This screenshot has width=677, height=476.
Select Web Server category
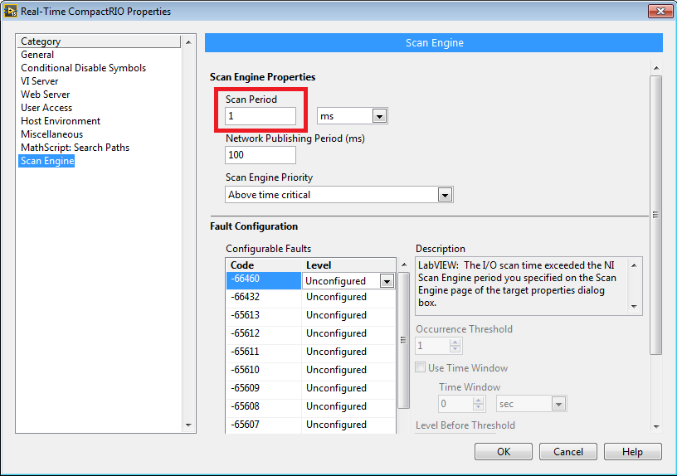(45, 95)
